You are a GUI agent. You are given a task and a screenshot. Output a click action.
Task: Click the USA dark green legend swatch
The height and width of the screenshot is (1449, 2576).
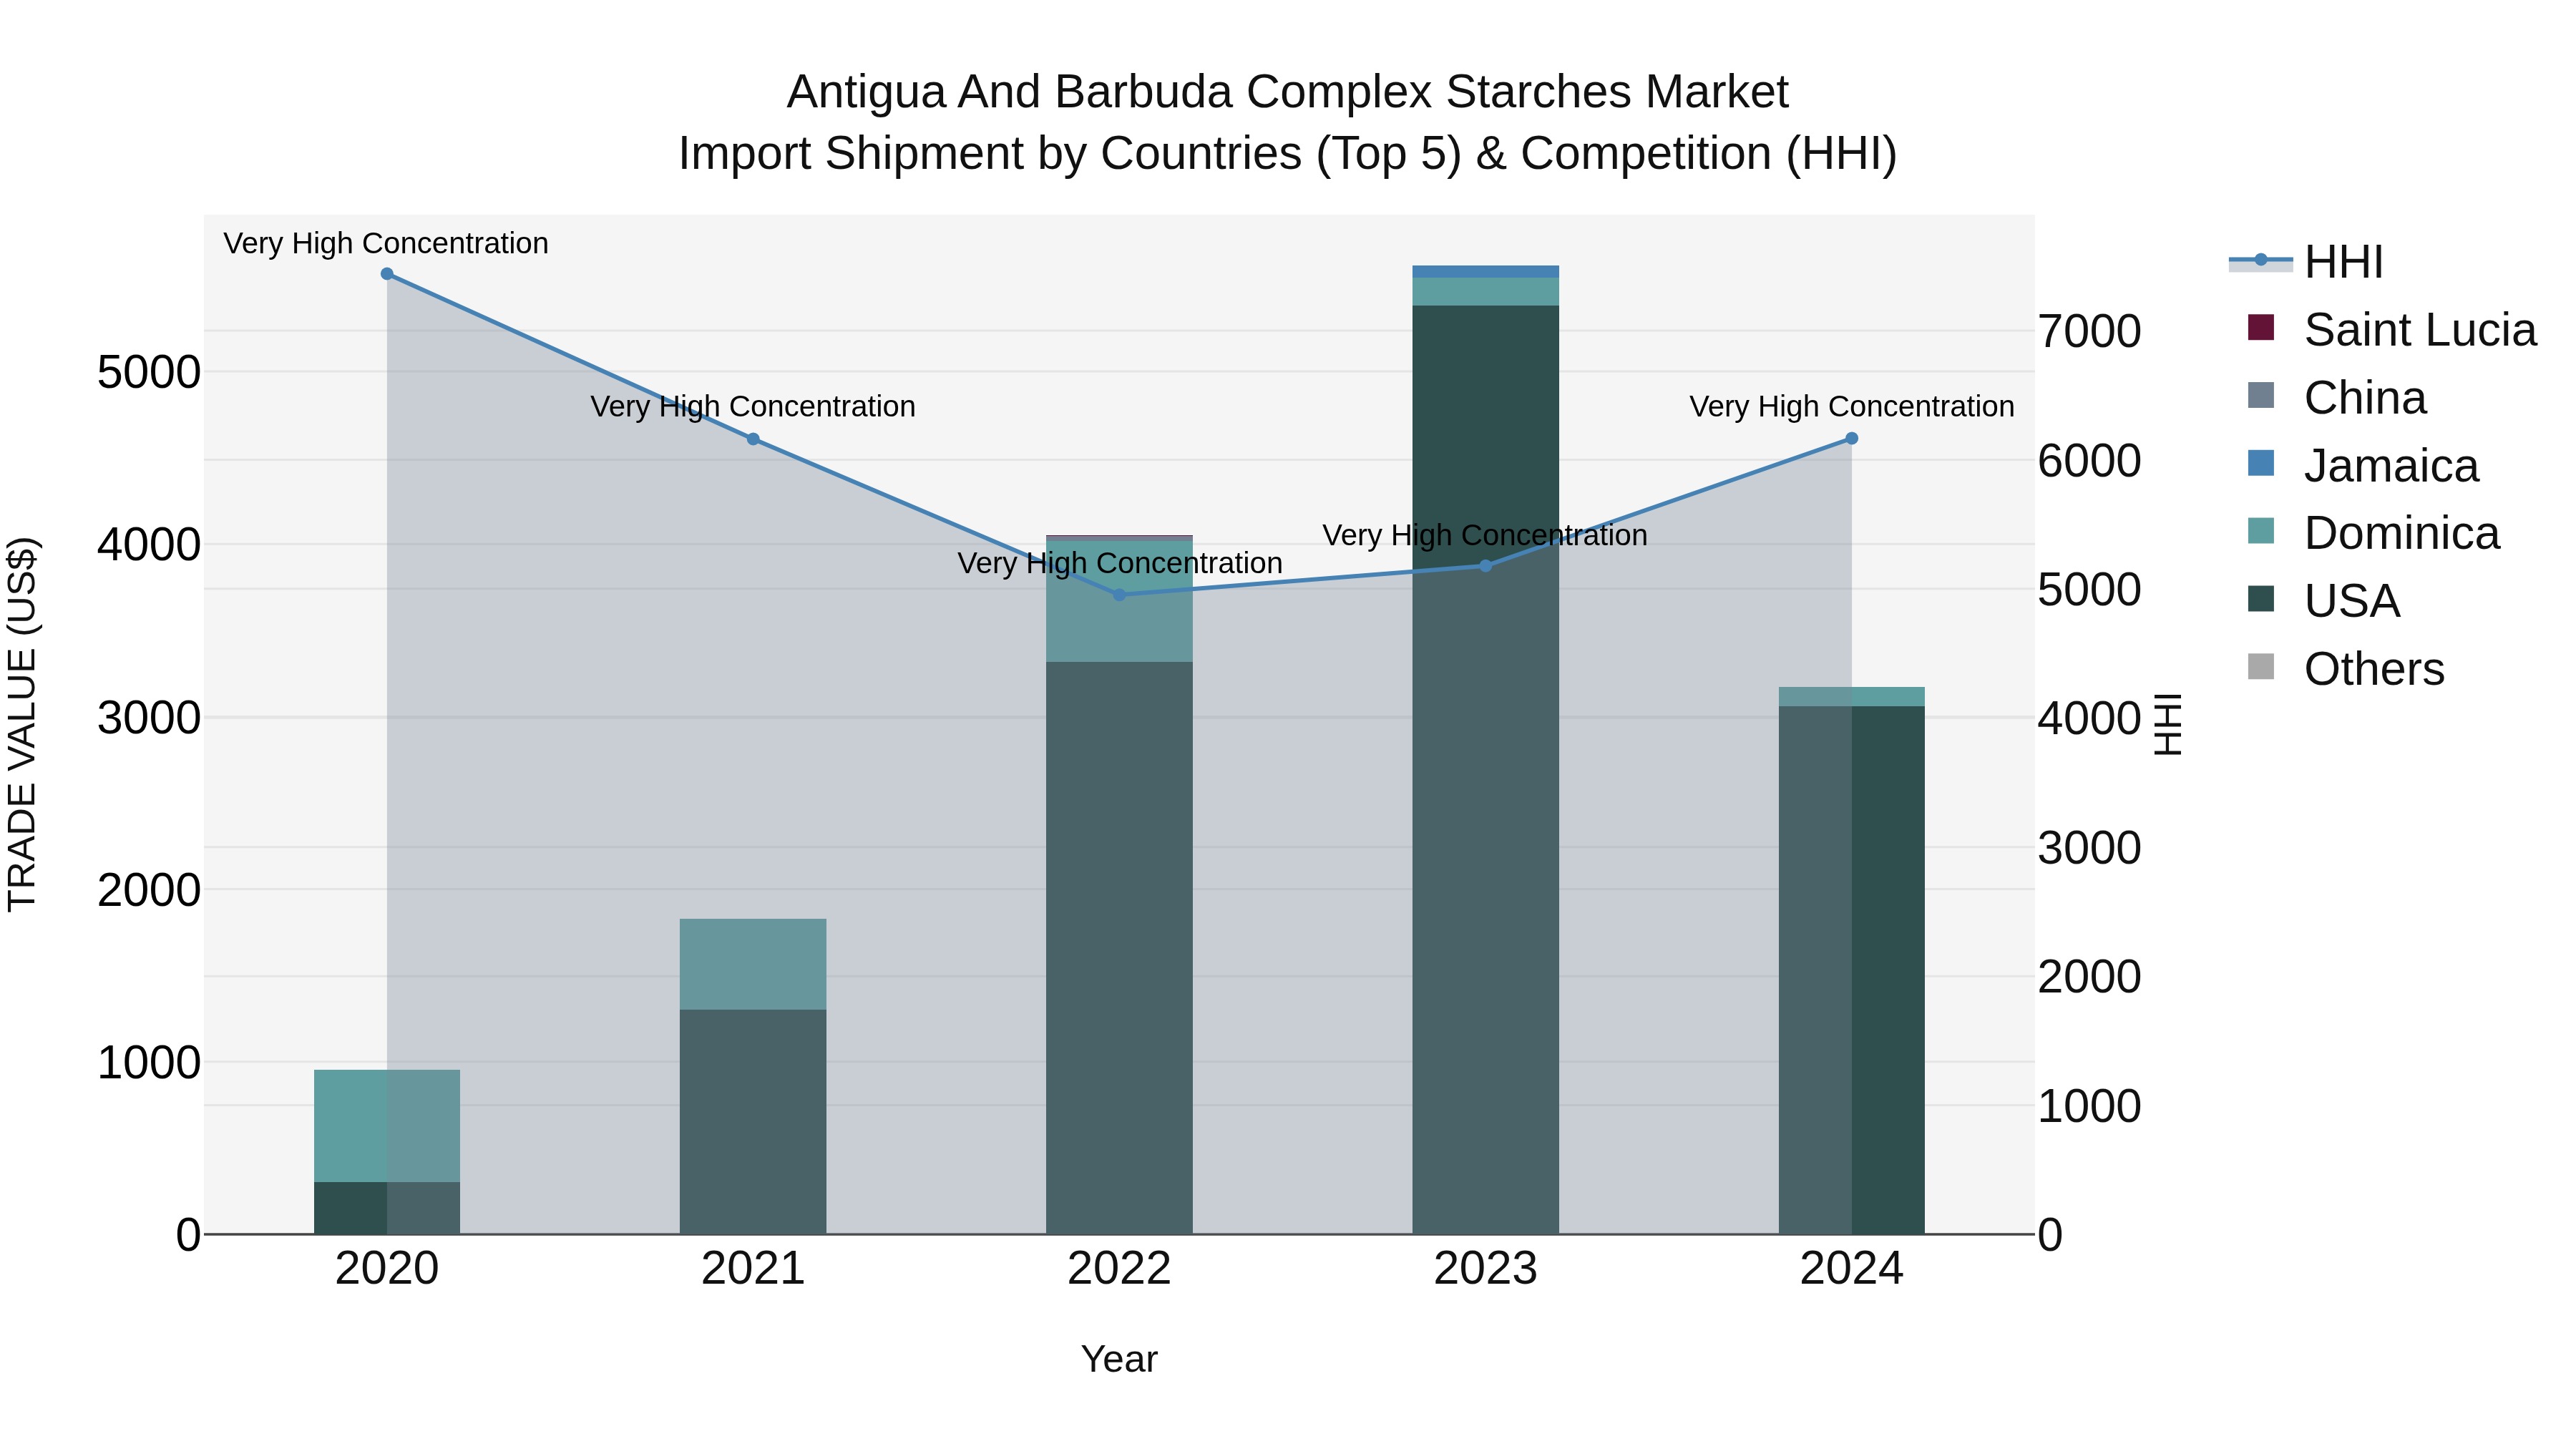coord(2261,598)
